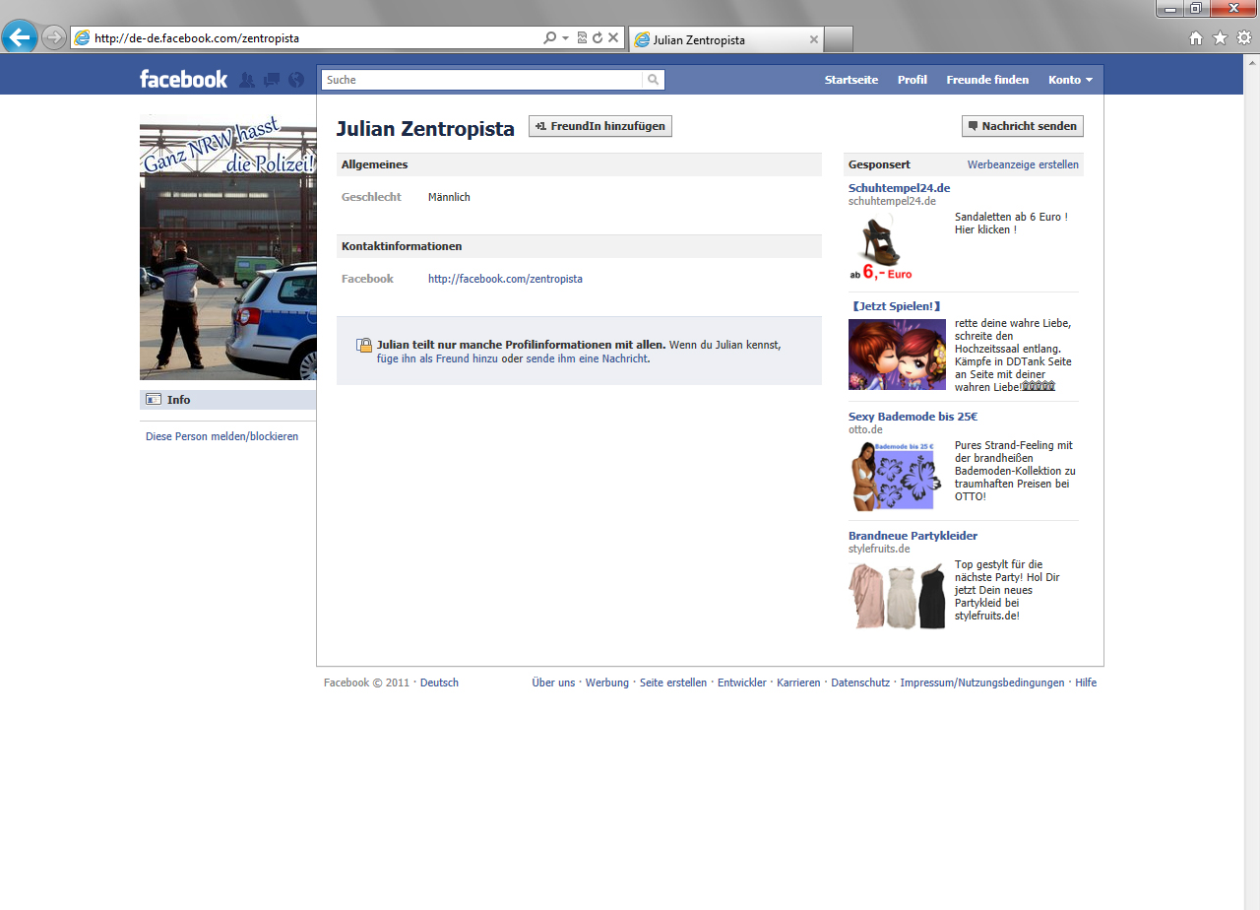Click the Schuhtempel24.de sandal ad thumbnail
The width and height of the screenshot is (1260, 910).
click(x=884, y=247)
